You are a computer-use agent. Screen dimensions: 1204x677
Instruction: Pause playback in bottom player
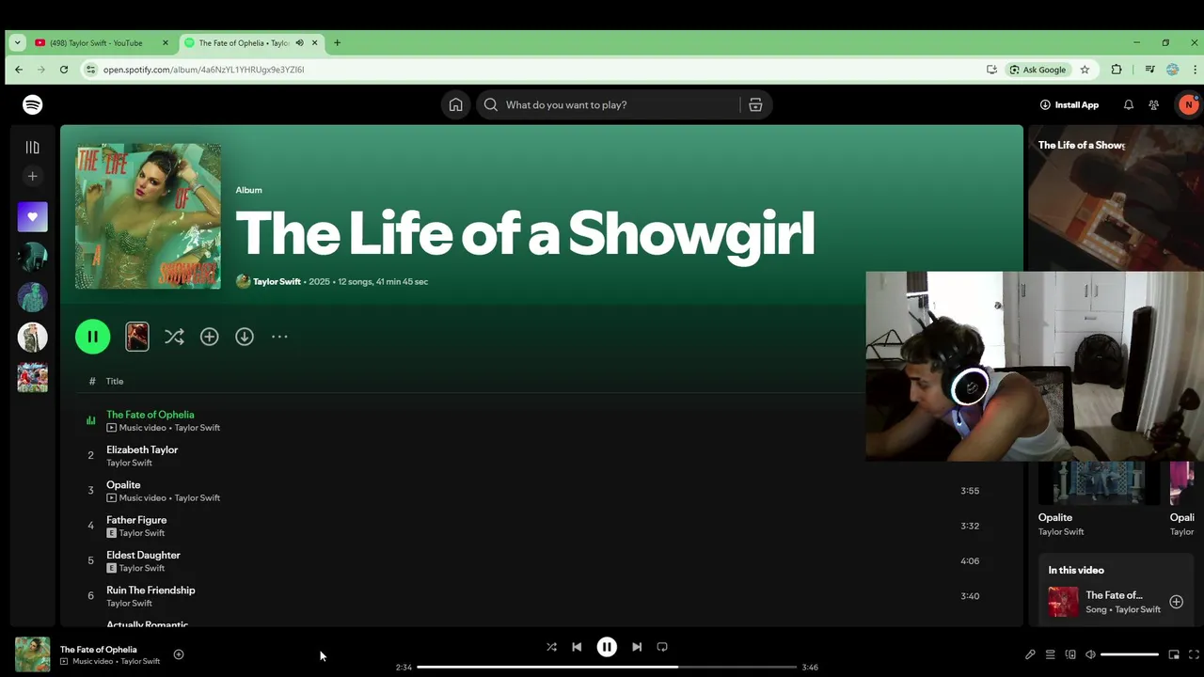(607, 647)
